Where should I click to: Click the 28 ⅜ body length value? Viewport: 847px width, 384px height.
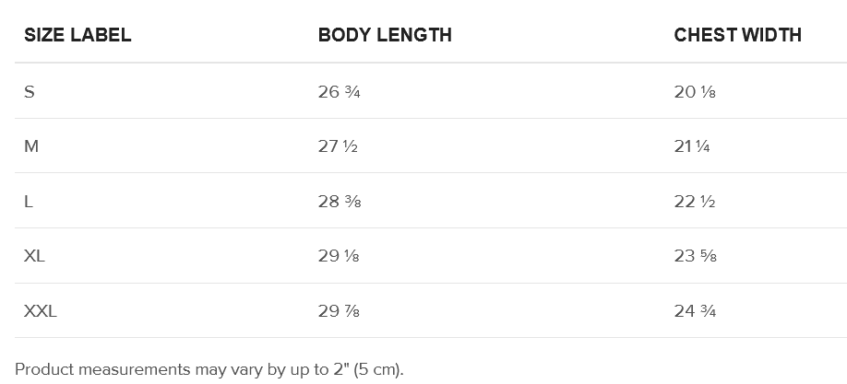(339, 202)
